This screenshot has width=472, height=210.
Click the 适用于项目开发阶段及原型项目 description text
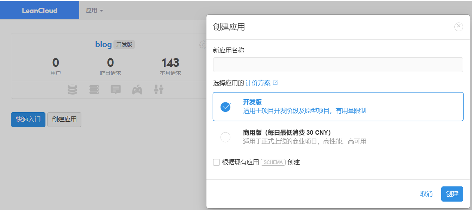pos(305,111)
